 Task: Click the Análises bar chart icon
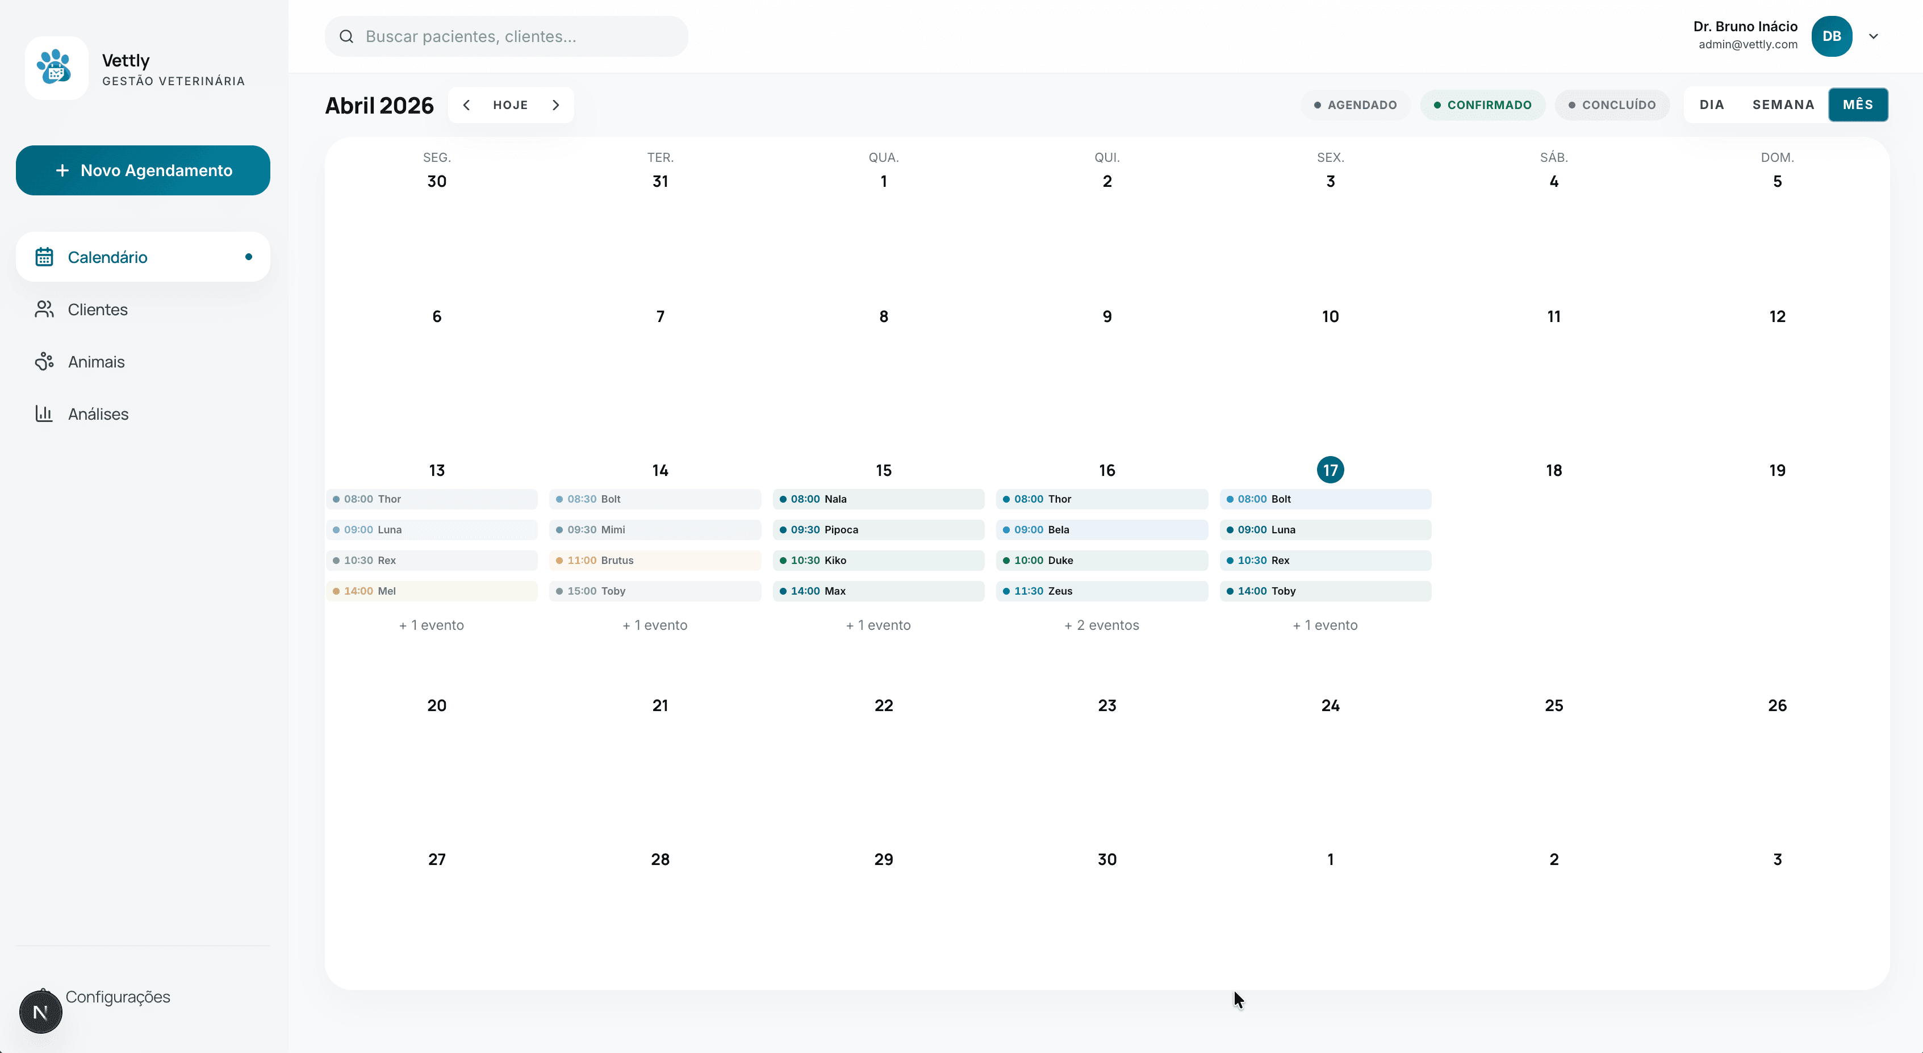(44, 413)
